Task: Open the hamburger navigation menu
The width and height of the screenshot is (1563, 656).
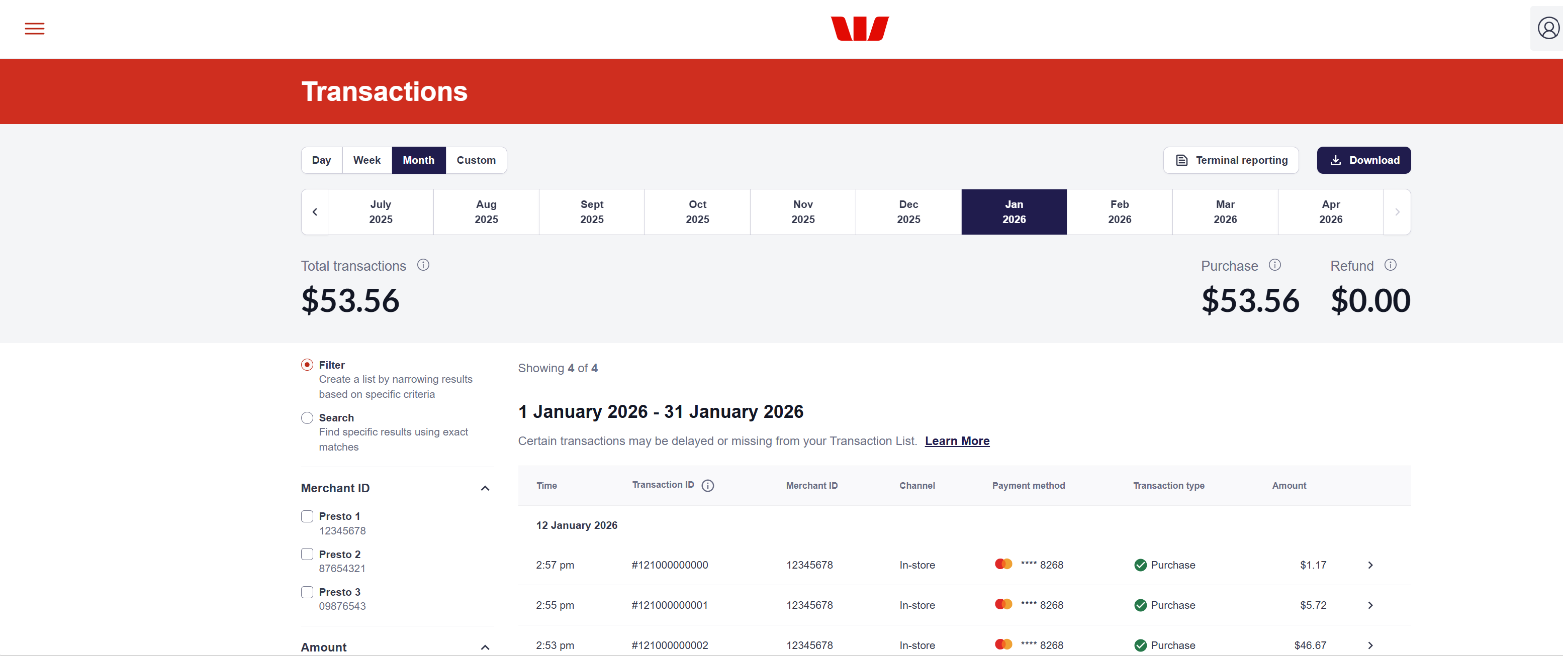Action: click(35, 29)
